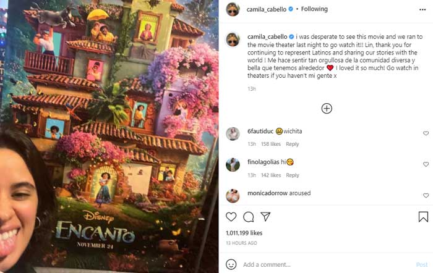This screenshot has height=273, width=433.
Task: Like 6fautiduc's comment heart
Action: coord(426,133)
